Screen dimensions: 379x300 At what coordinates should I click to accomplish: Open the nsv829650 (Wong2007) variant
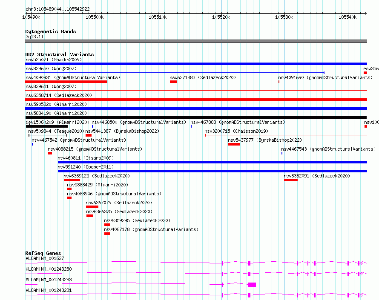point(51,69)
